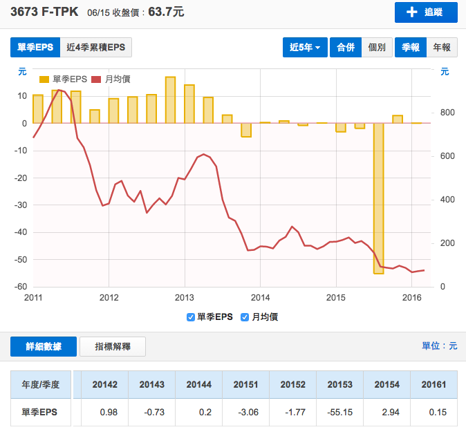The image size is (466, 434).
Task: Click the plus icon in 追蹤 button
Action: click(412, 12)
